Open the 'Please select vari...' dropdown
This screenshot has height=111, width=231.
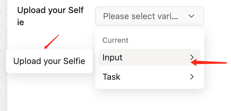(x=150, y=16)
